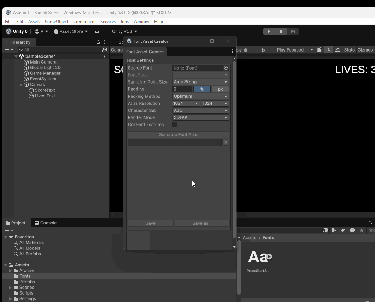375x302 pixels.
Task: Select All Materials favorite search
Action: point(29,243)
